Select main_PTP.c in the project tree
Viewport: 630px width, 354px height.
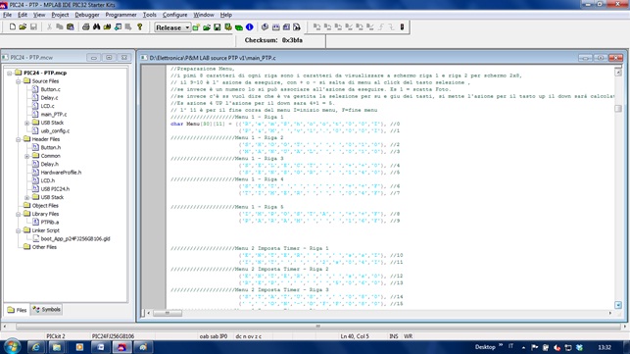point(54,115)
